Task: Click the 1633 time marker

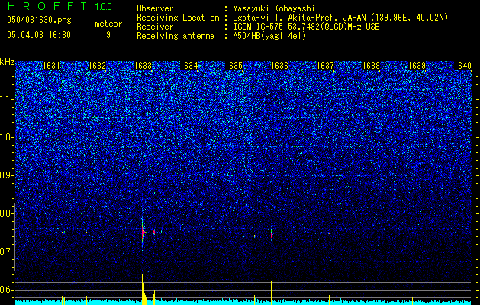Action: pyautogui.click(x=143, y=66)
